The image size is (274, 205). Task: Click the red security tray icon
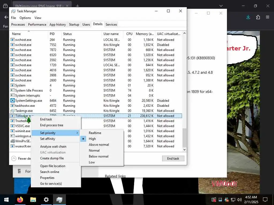tap(214, 200)
